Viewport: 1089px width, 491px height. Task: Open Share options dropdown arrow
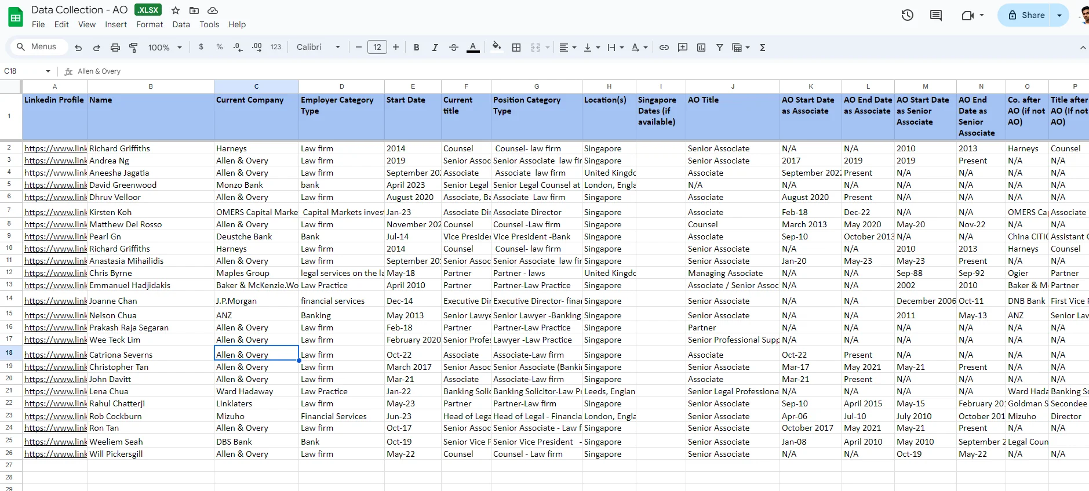1059,15
